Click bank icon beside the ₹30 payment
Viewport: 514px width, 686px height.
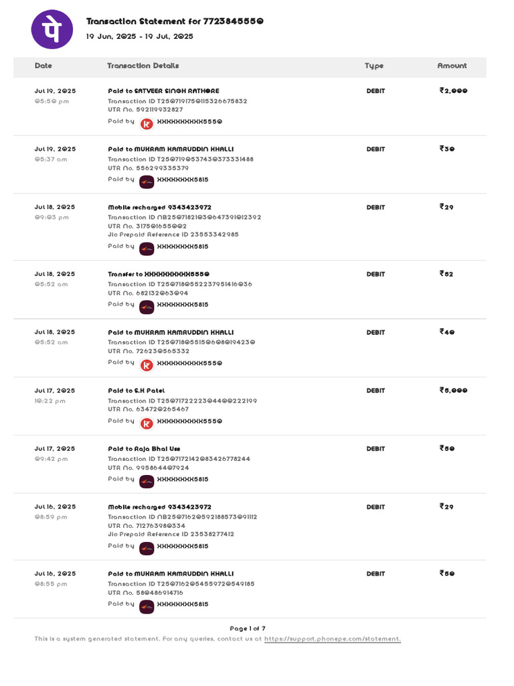147,182
